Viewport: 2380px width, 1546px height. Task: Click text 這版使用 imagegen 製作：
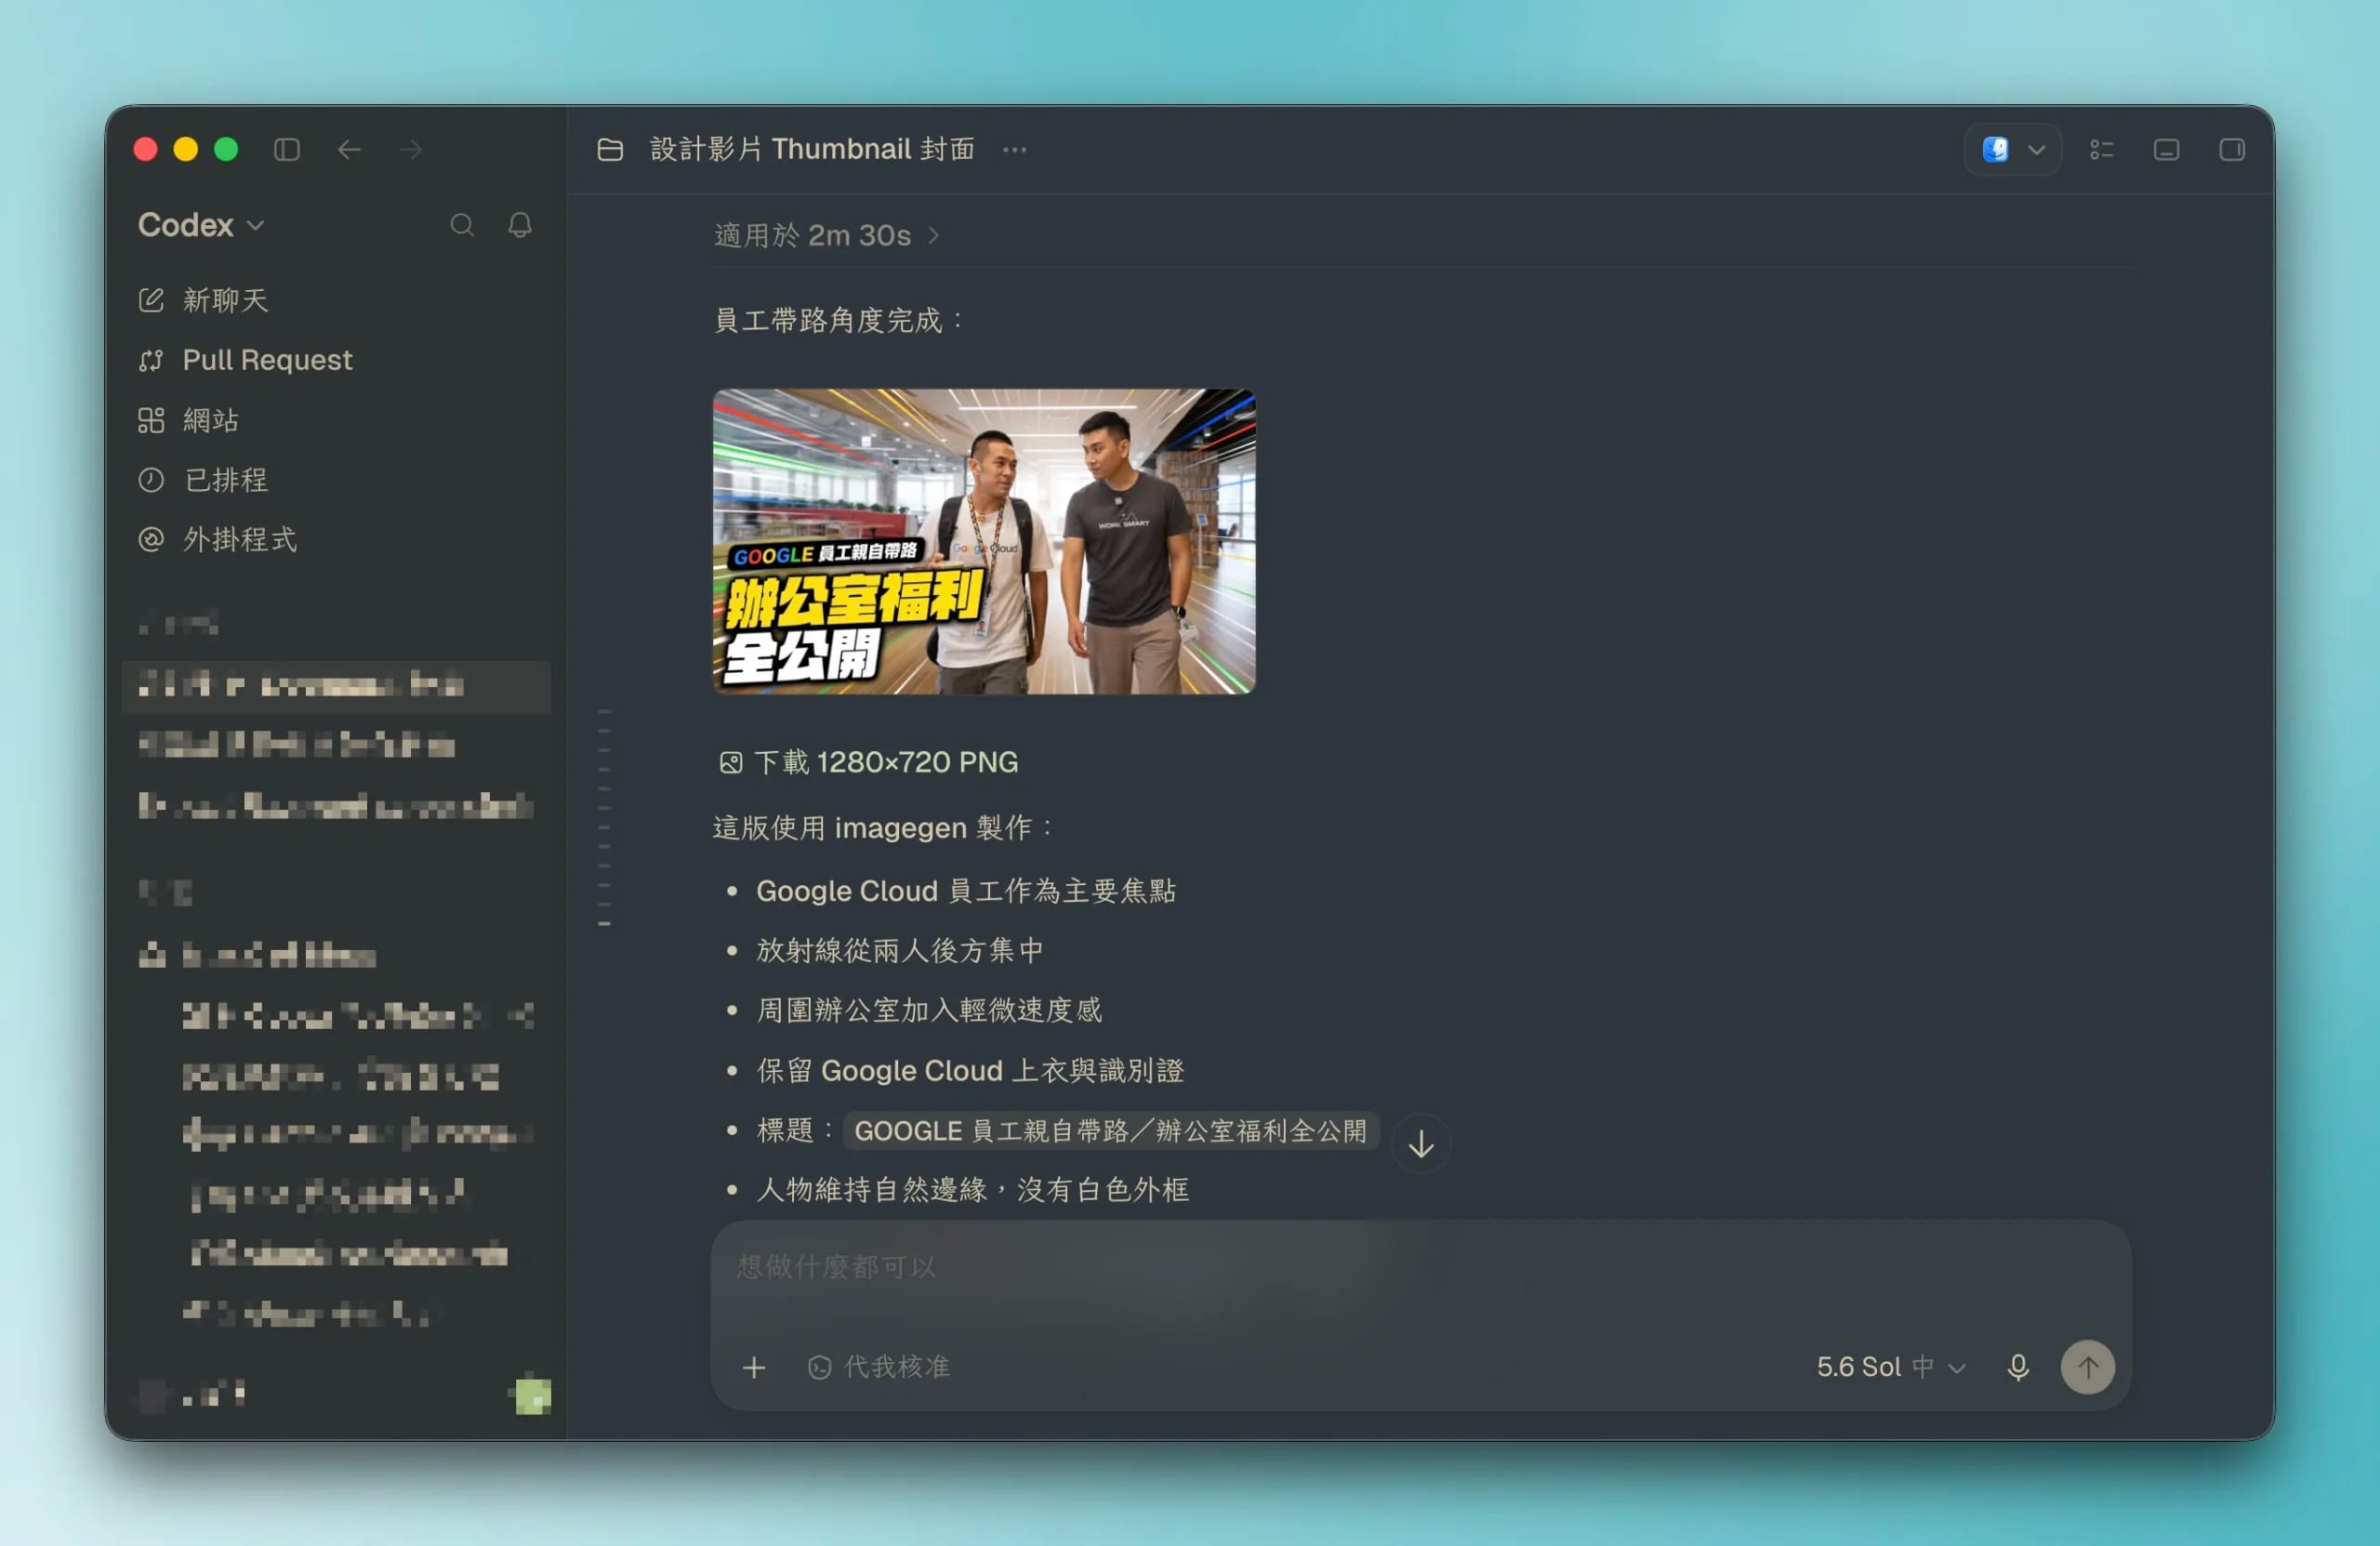[x=882, y=828]
